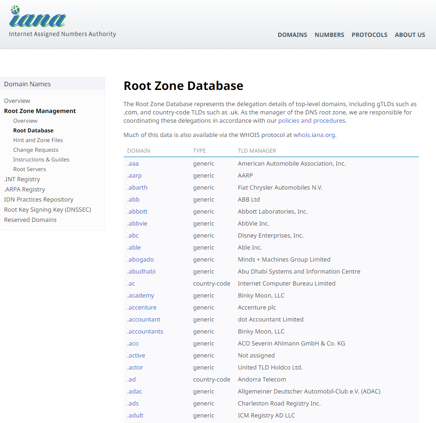Open the .abudhabi domain entry
The image size is (436, 423).
(x=141, y=272)
